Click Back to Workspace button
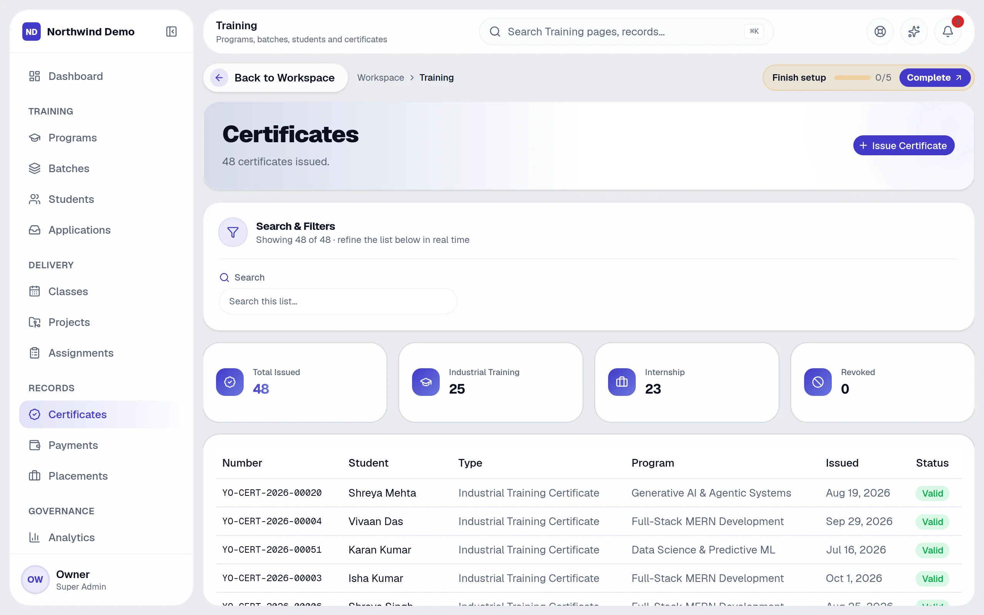This screenshot has width=984, height=615. tap(276, 78)
